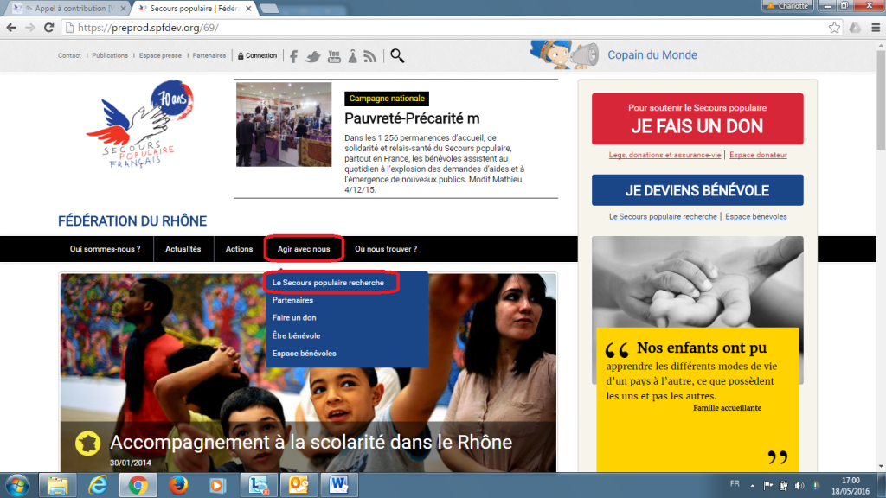Open the Facebook icon in header

(294, 56)
